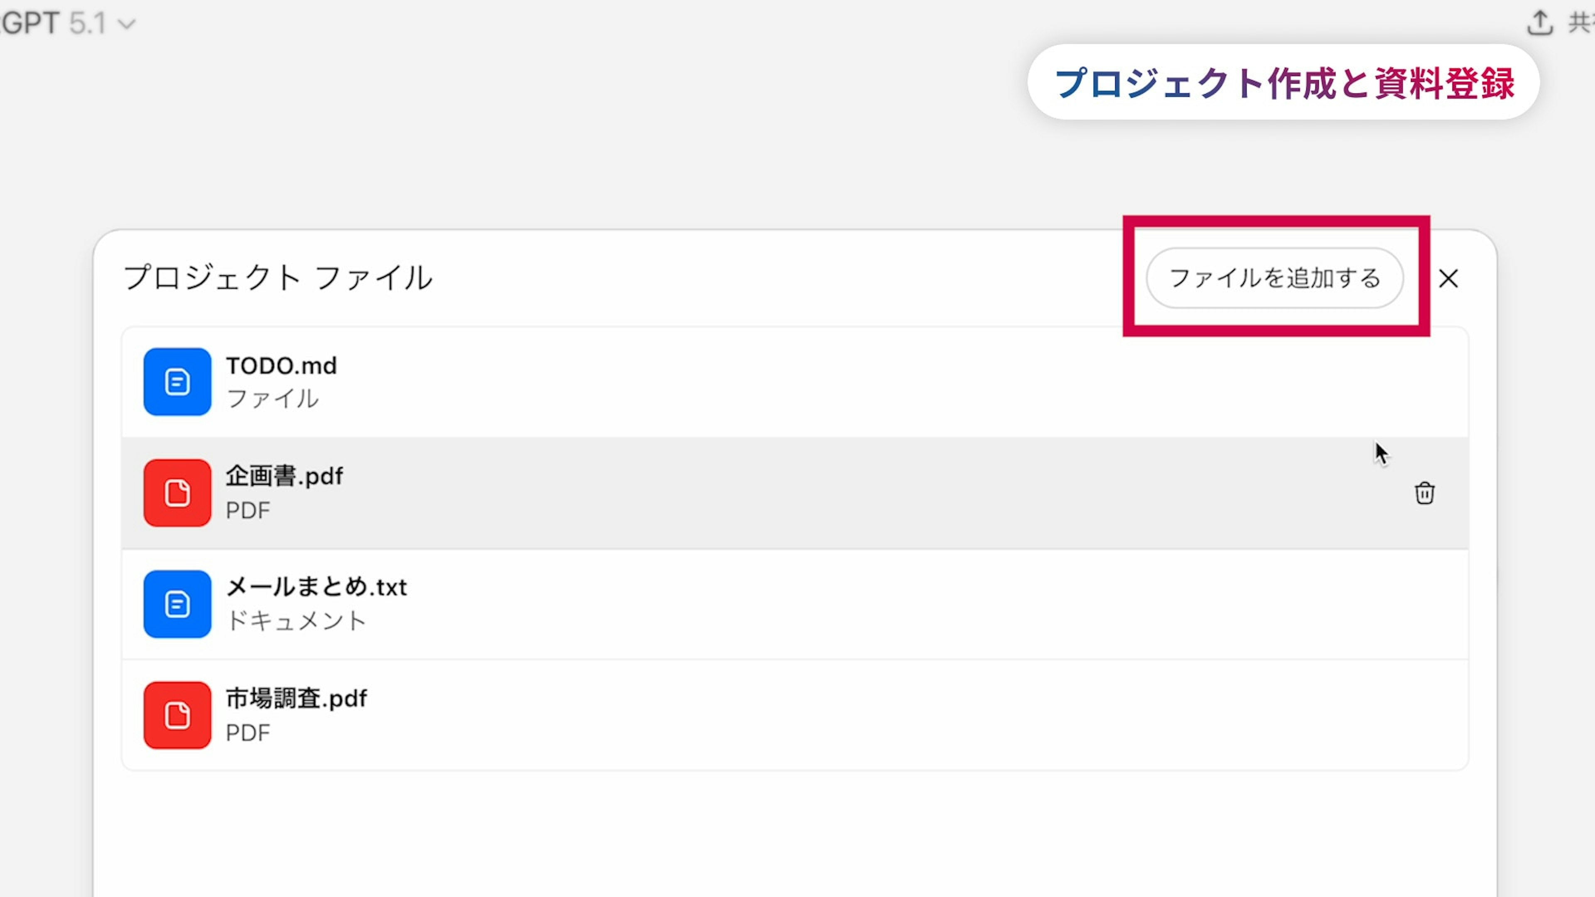This screenshot has height=897, width=1595.
Task: Select the TODO.md file name
Action: pos(281,365)
